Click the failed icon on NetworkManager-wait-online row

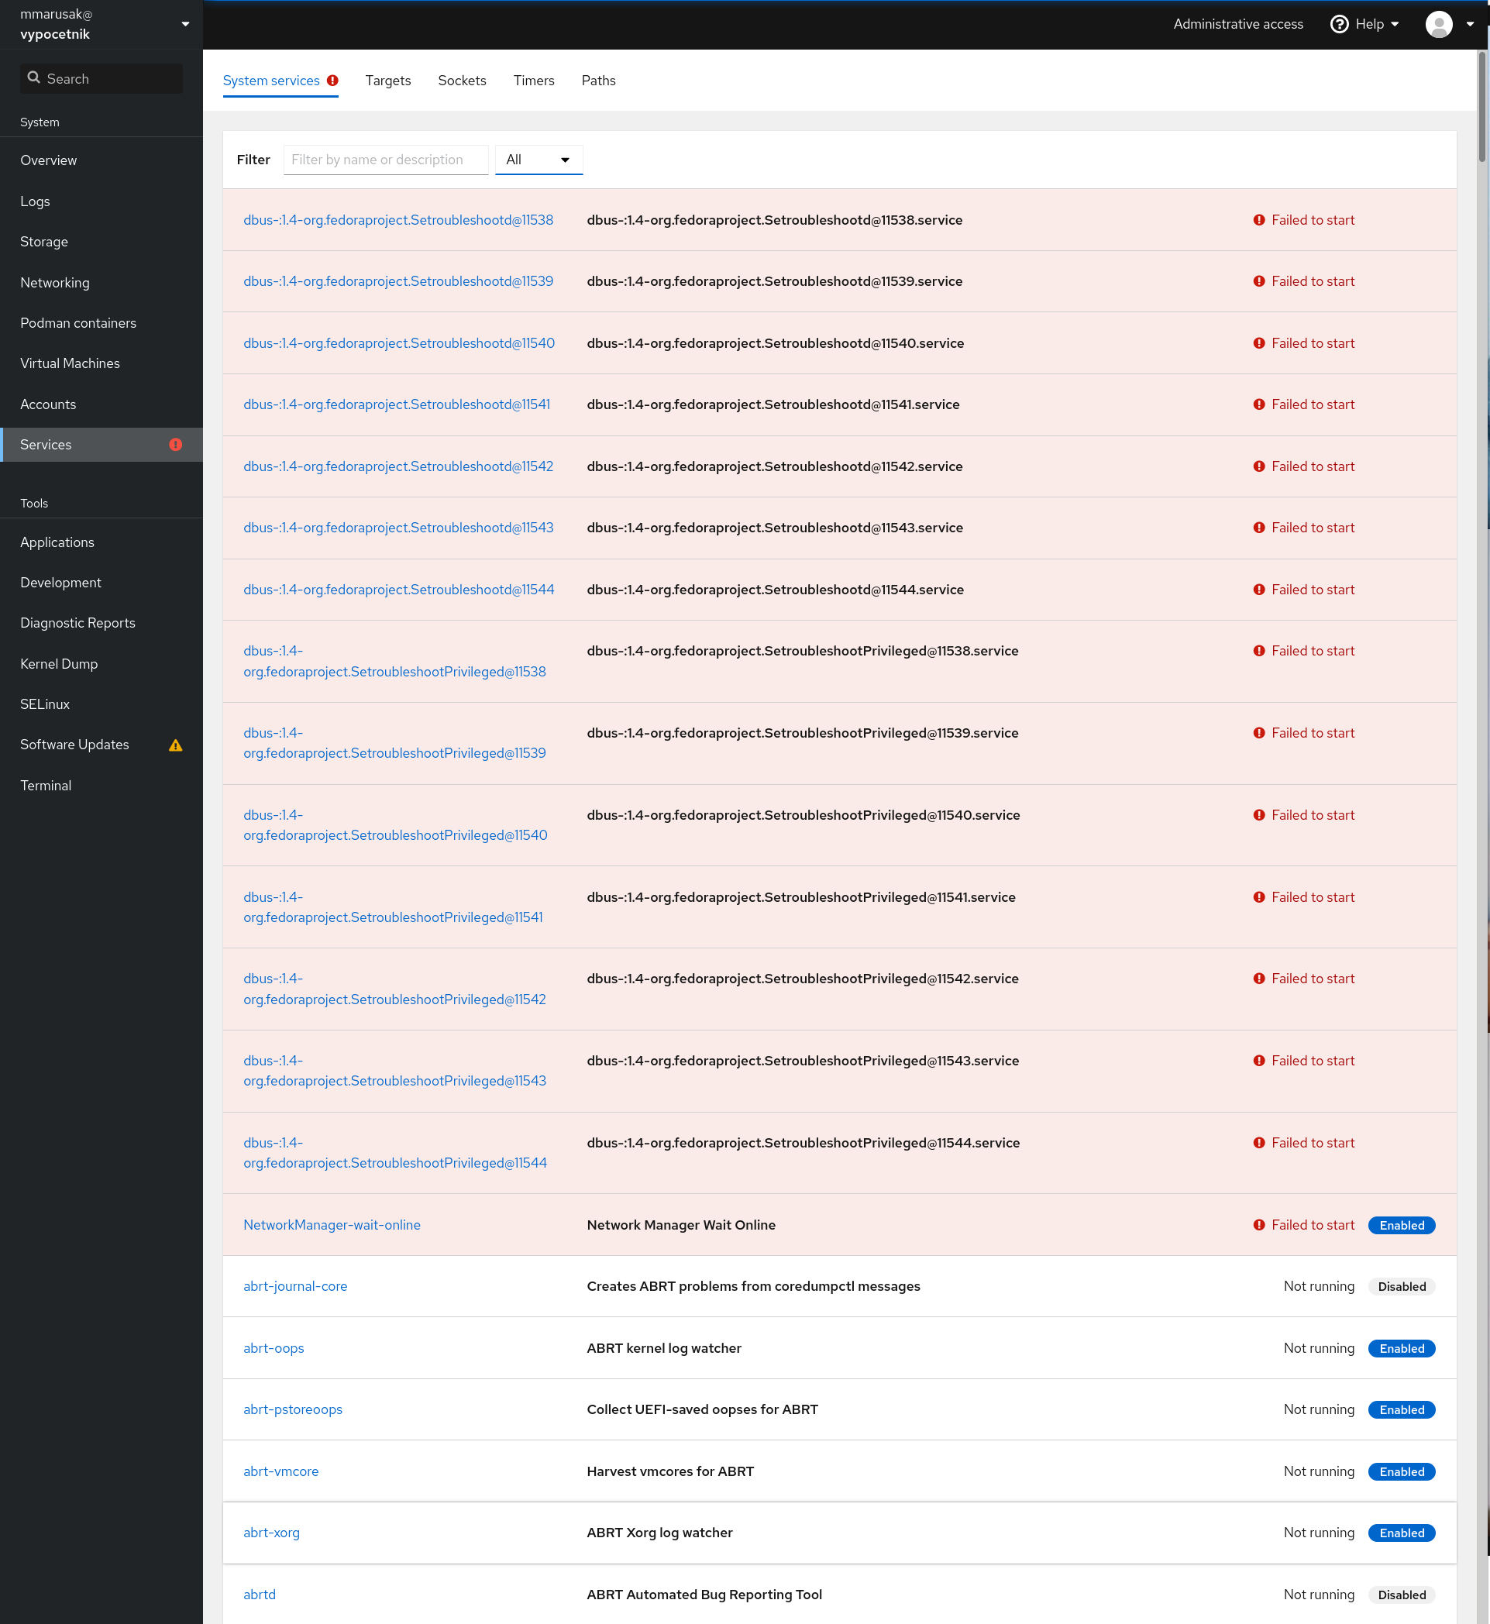pyautogui.click(x=1258, y=1224)
